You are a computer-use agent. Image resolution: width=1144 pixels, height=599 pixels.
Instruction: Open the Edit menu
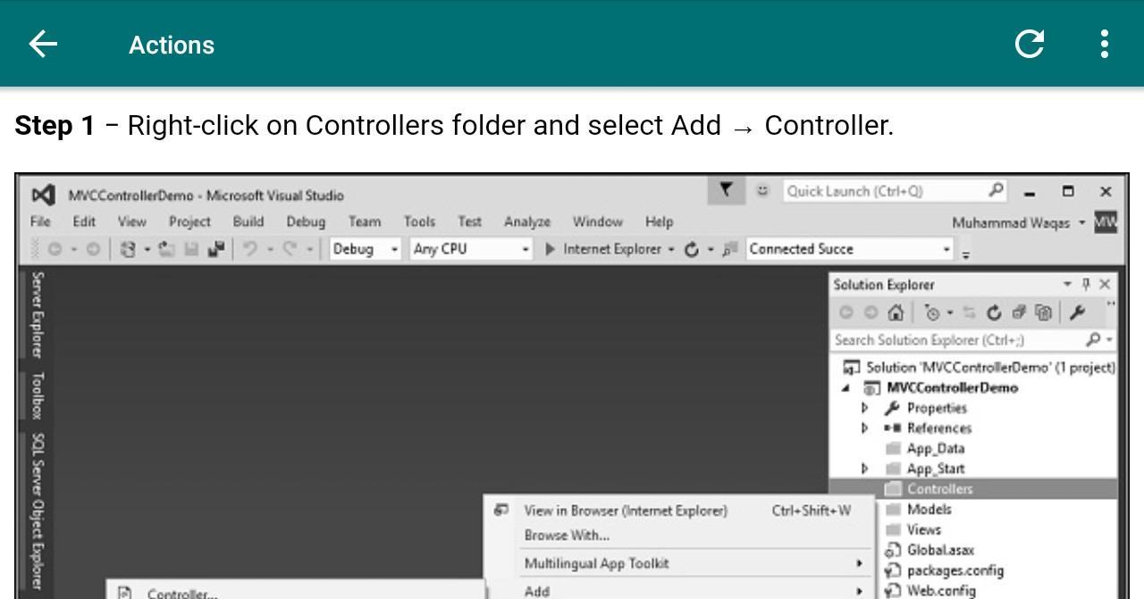pyautogui.click(x=84, y=221)
